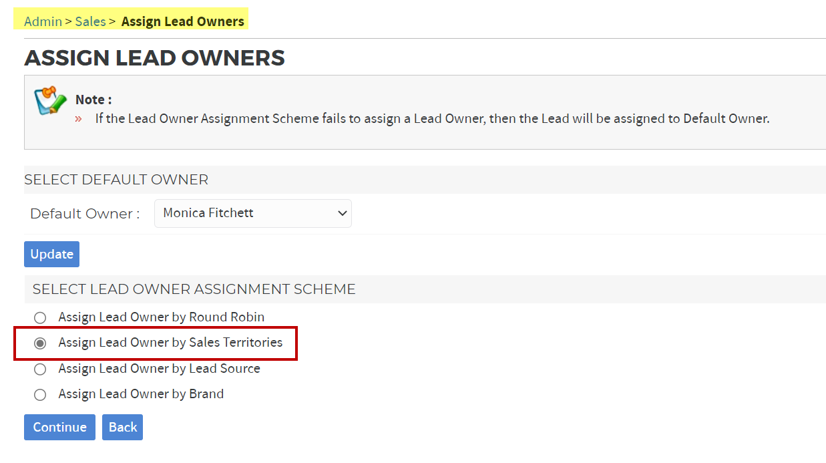Choose the Lead Source radio button

coord(40,369)
